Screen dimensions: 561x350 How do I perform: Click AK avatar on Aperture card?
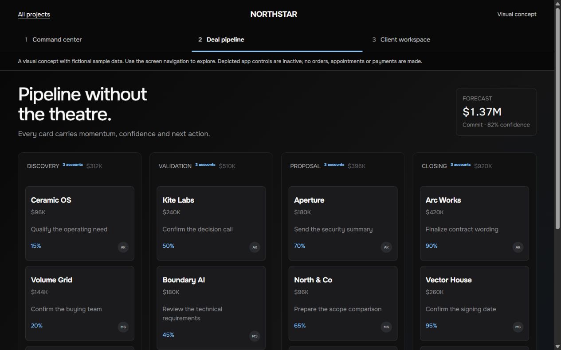pos(386,247)
